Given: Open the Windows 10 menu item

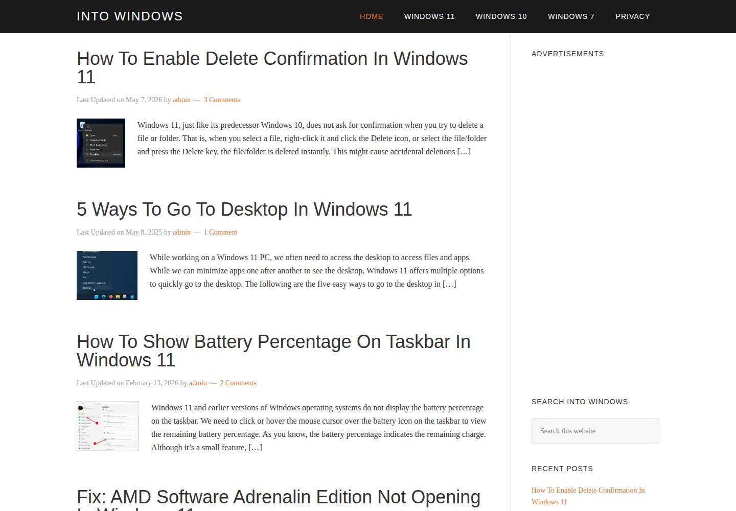Looking at the screenshot, I should [x=501, y=16].
